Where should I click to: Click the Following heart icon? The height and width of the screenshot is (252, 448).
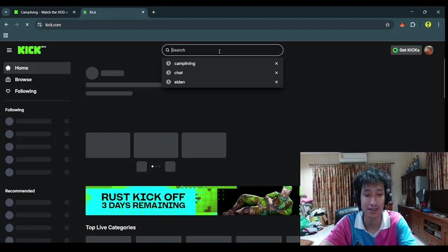[8, 91]
